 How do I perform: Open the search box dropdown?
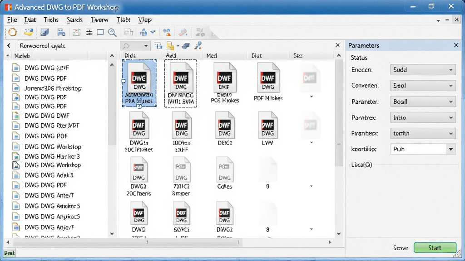tap(146, 46)
